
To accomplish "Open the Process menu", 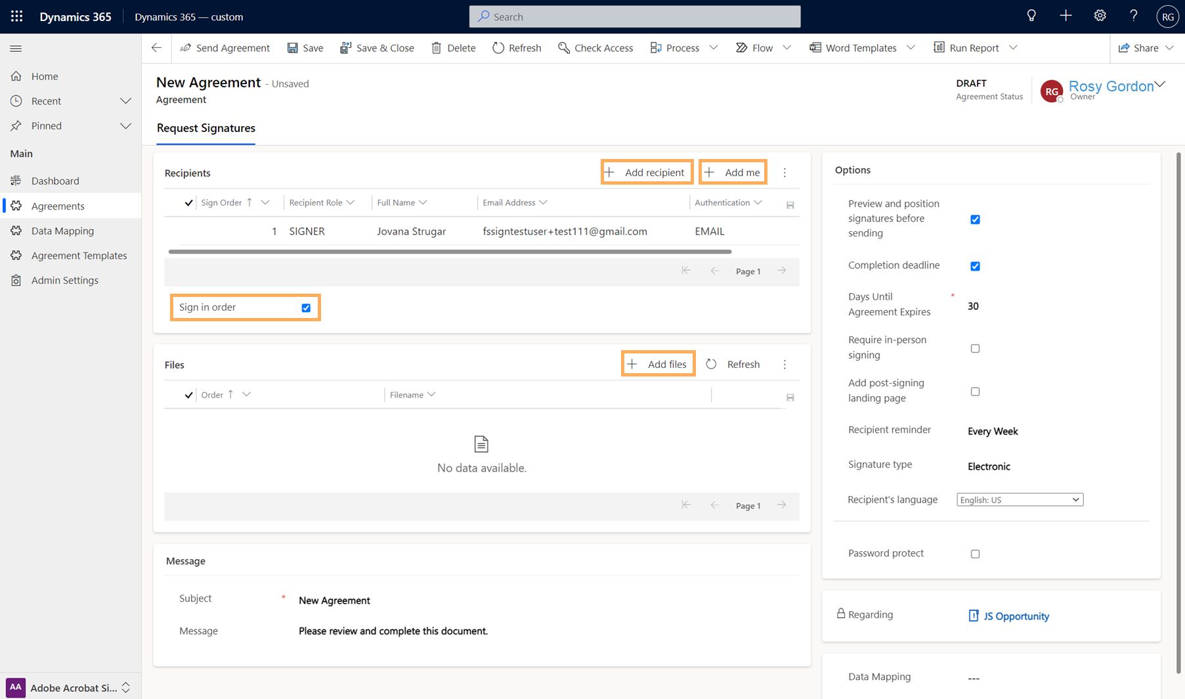I will coord(683,48).
